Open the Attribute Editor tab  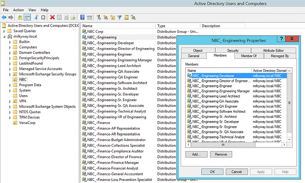pos(273,50)
